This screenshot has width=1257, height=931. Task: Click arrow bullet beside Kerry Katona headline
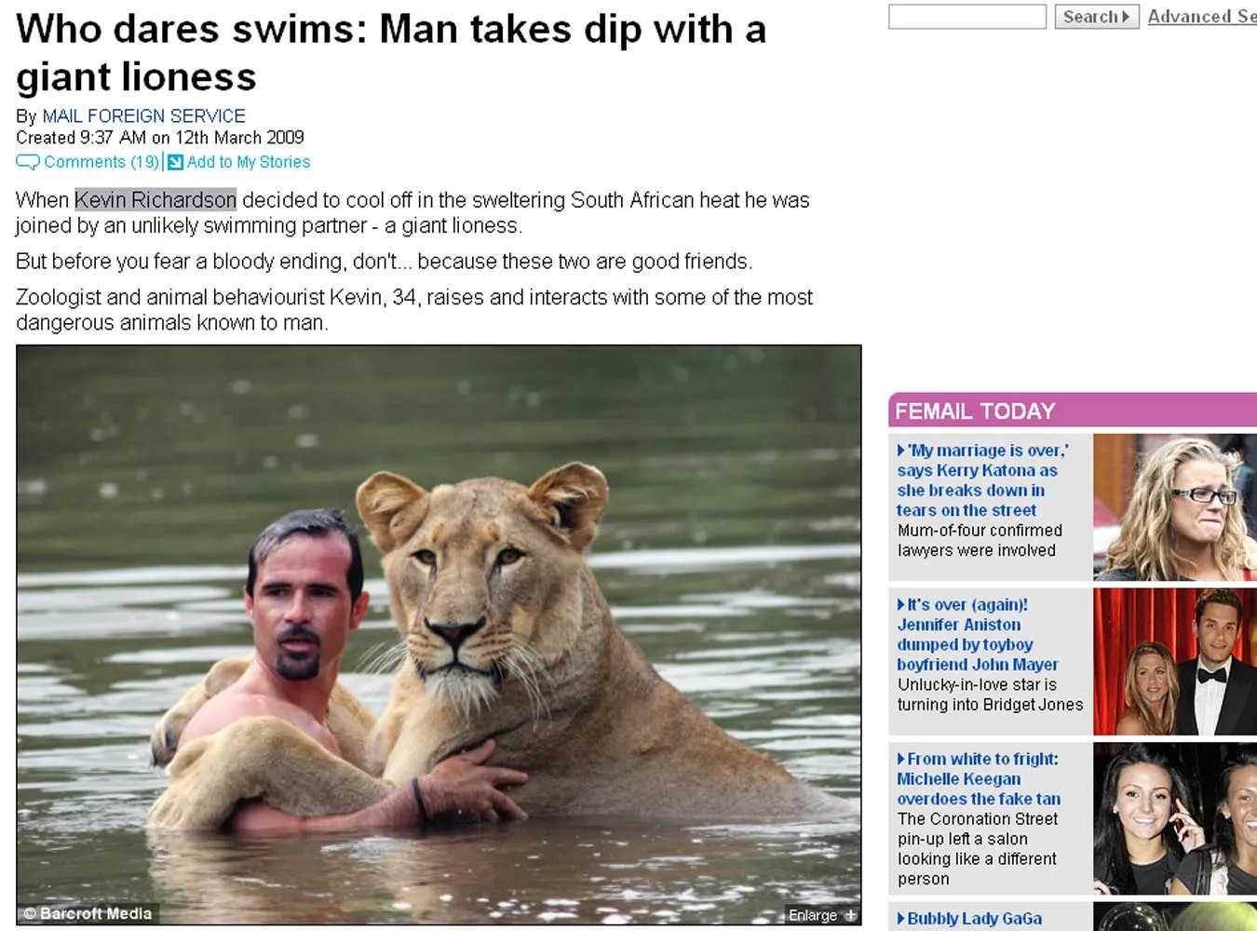900,451
